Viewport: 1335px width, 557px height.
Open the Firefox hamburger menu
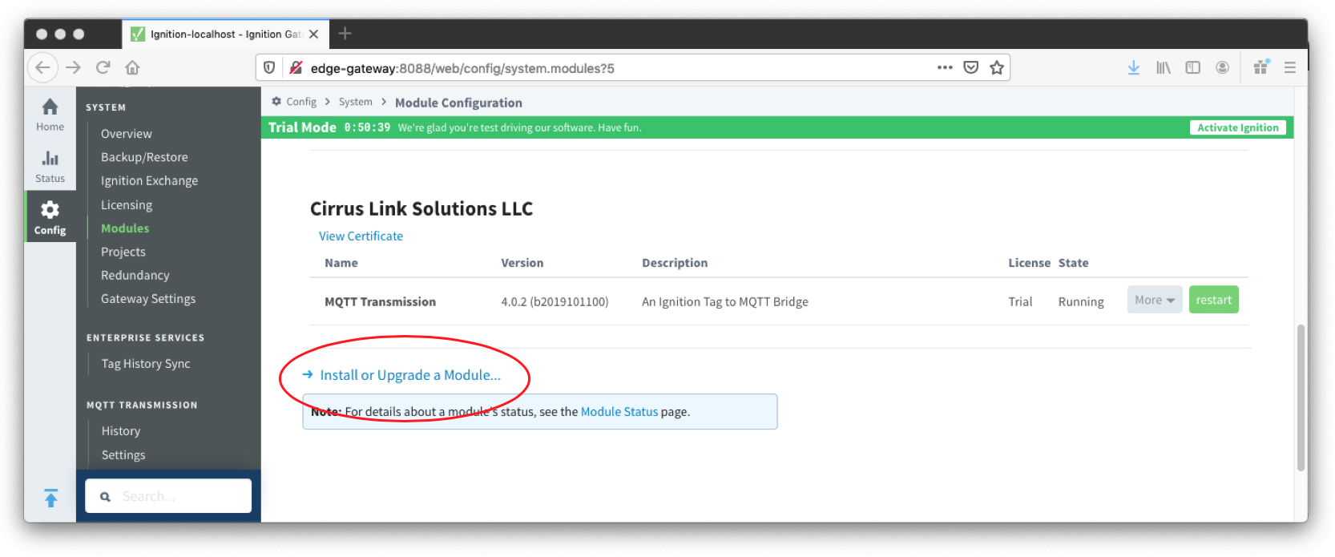[x=1289, y=67]
